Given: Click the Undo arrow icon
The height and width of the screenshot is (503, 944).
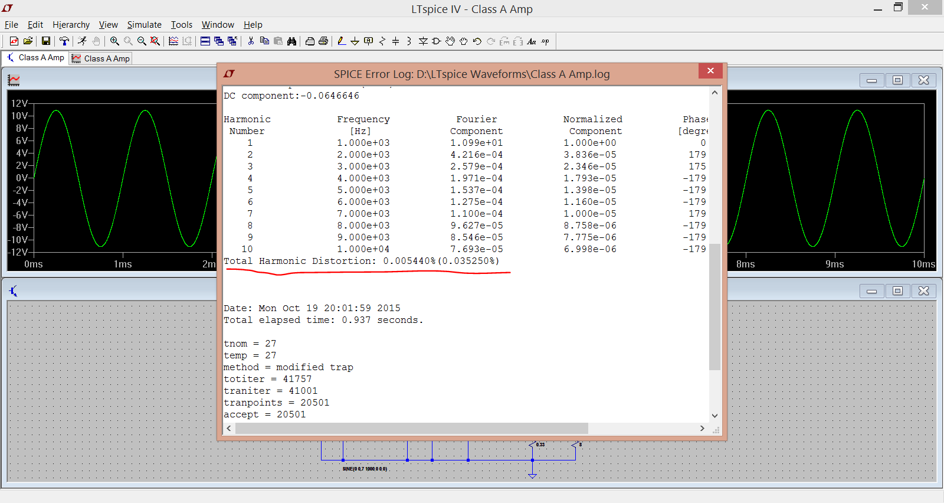Looking at the screenshot, I should pyautogui.click(x=477, y=41).
